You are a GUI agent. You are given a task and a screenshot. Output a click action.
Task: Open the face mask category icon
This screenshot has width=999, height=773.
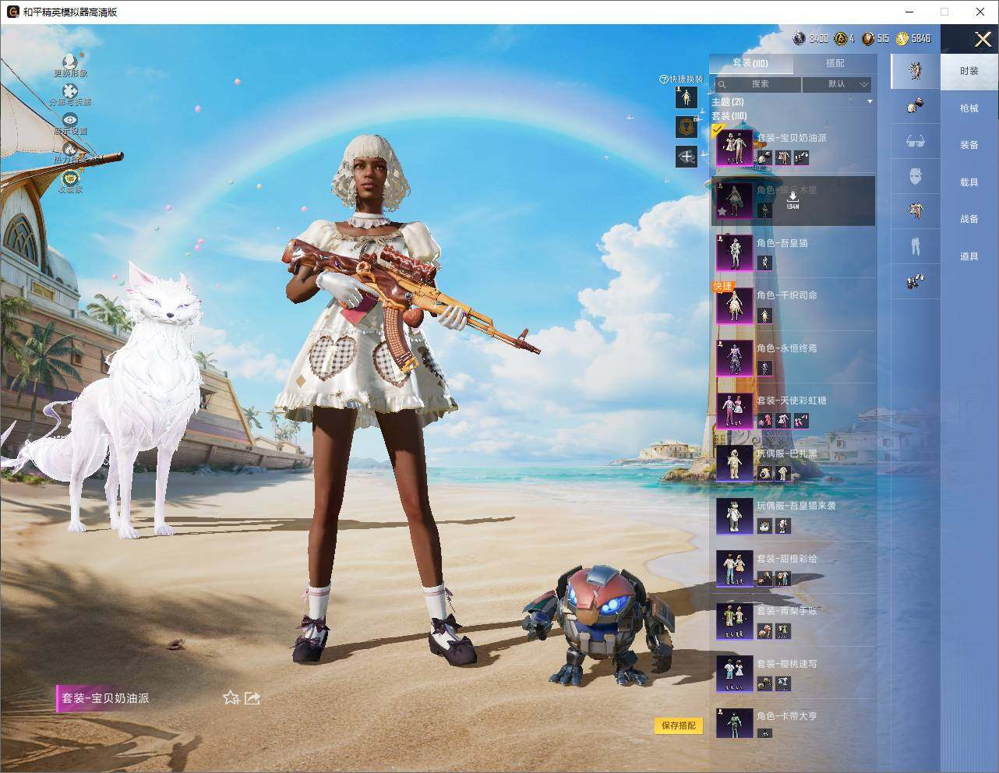coord(916,176)
